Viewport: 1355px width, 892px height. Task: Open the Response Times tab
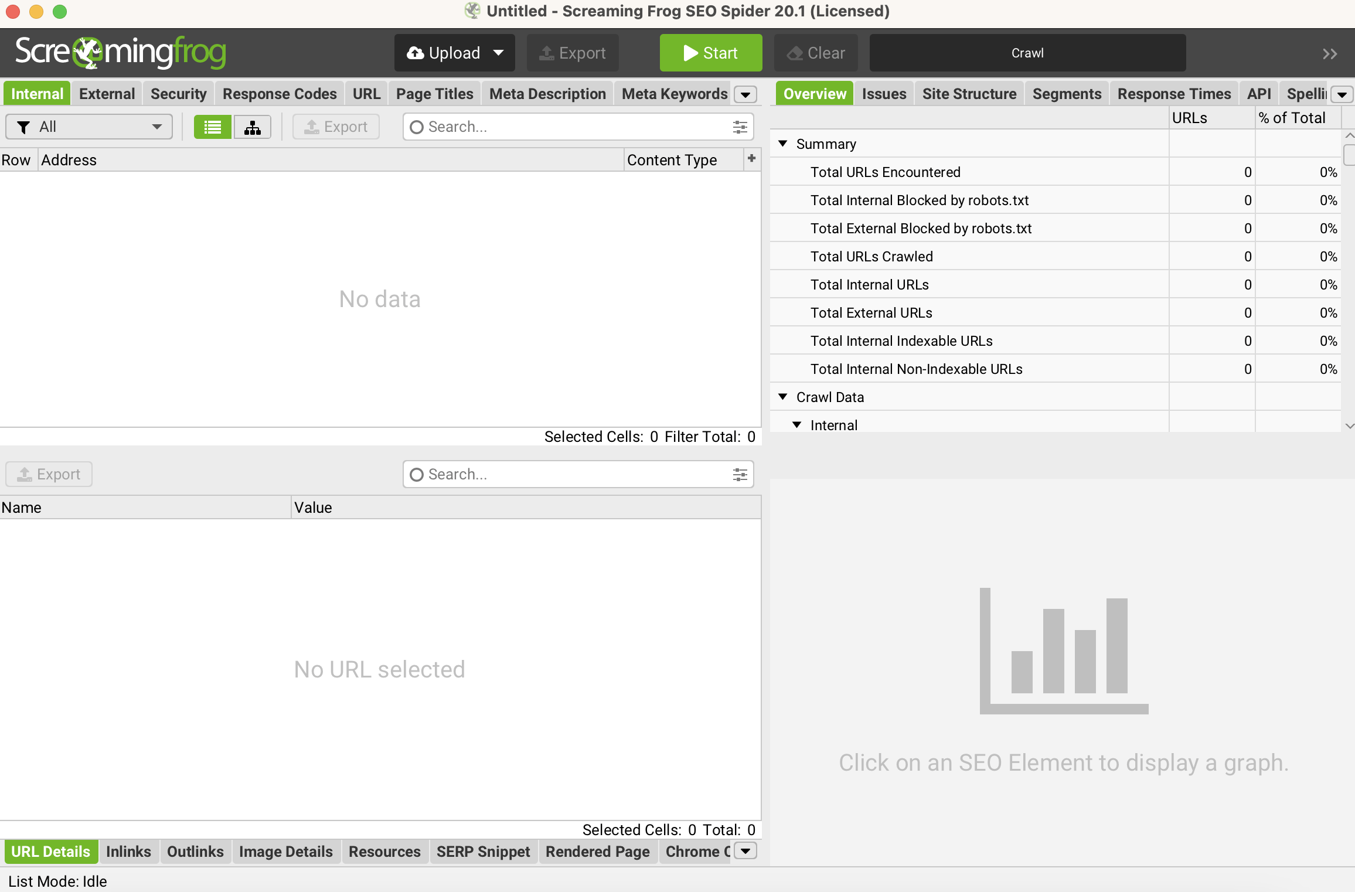1174,94
